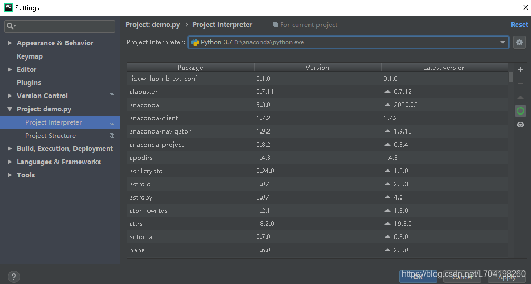
Task: Click the copy icon next to Version Control
Action: [112, 96]
